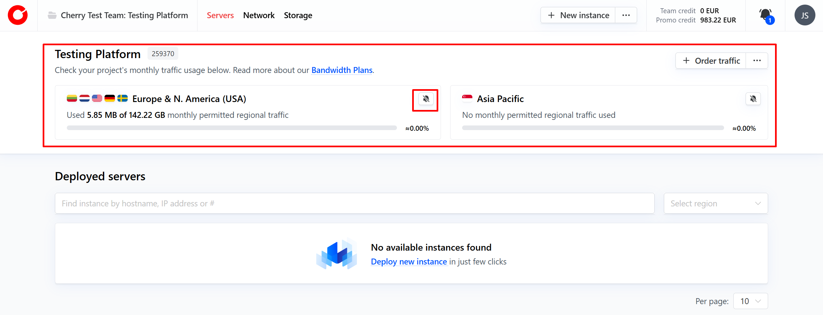This screenshot has width=823, height=315.
Task: Open the JS user avatar menu
Action: 804,15
